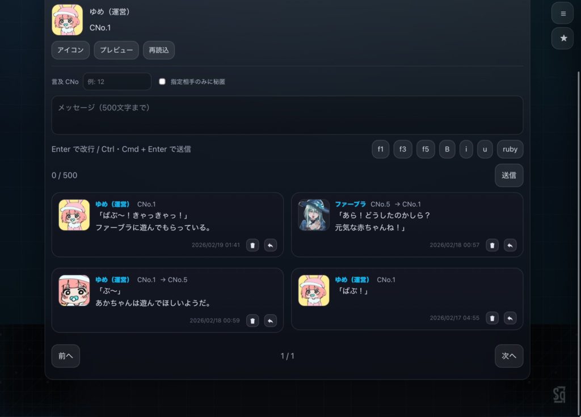
Task: Apply f1 font size formatting
Action: [x=380, y=149]
